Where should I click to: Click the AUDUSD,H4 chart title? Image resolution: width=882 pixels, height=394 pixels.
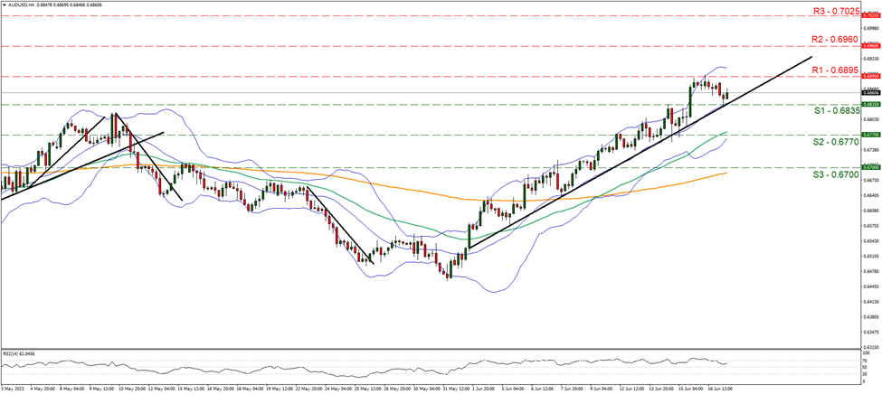(20, 5)
